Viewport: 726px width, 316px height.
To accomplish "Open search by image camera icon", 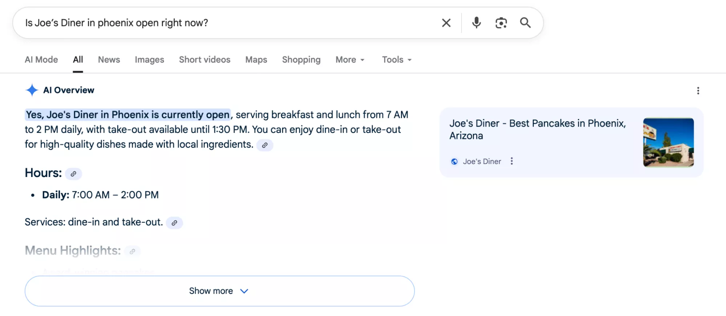I will [501, 23].
